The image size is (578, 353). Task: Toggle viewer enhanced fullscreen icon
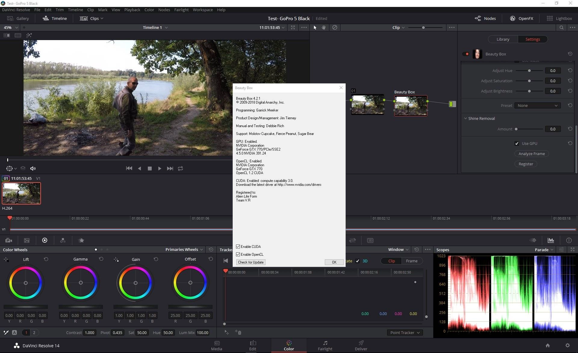(293, 27)
